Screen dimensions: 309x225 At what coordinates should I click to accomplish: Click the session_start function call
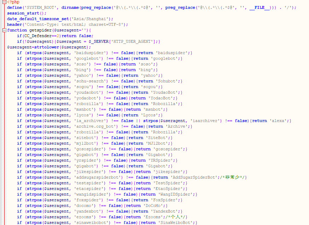pyautogui.click(x=23, y=13)
